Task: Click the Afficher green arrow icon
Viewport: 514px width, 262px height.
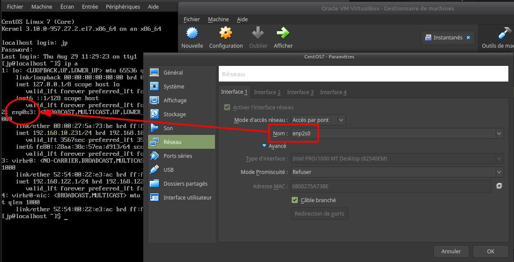Action: pyautogui.click(x=283, y=33)
